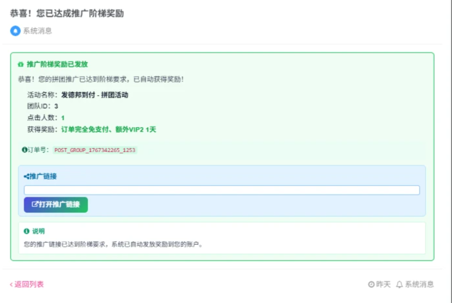The height and width of the screenshot is (303, 452).
Task: Click the gift icon beside 推广阶梯奖励已发放
Action: (x=21, y=64)
